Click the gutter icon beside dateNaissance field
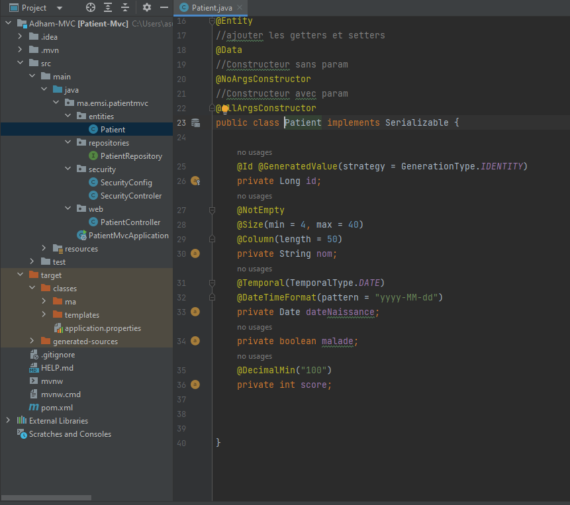The width and height of the screenshot is (570, 505). (x=195, y=312)
